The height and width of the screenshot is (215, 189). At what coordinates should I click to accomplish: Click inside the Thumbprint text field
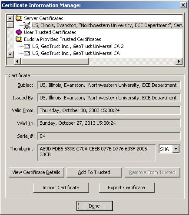(96, 153)
